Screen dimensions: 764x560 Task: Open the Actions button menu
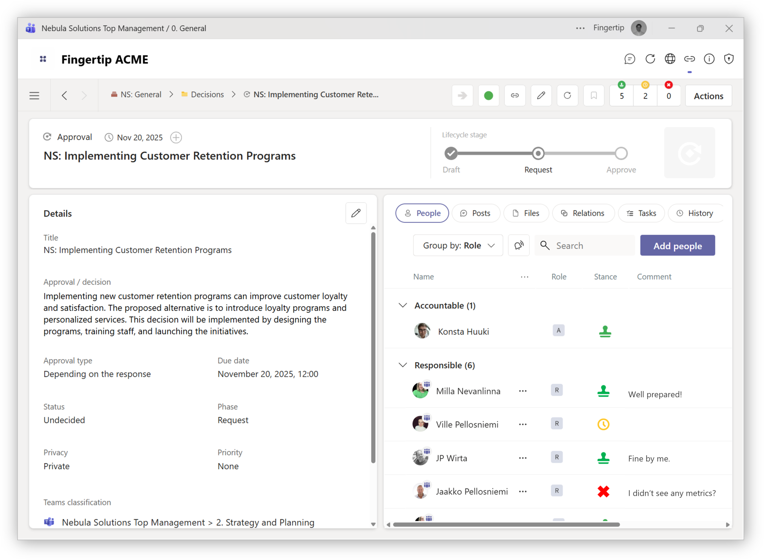pos(708,96)
